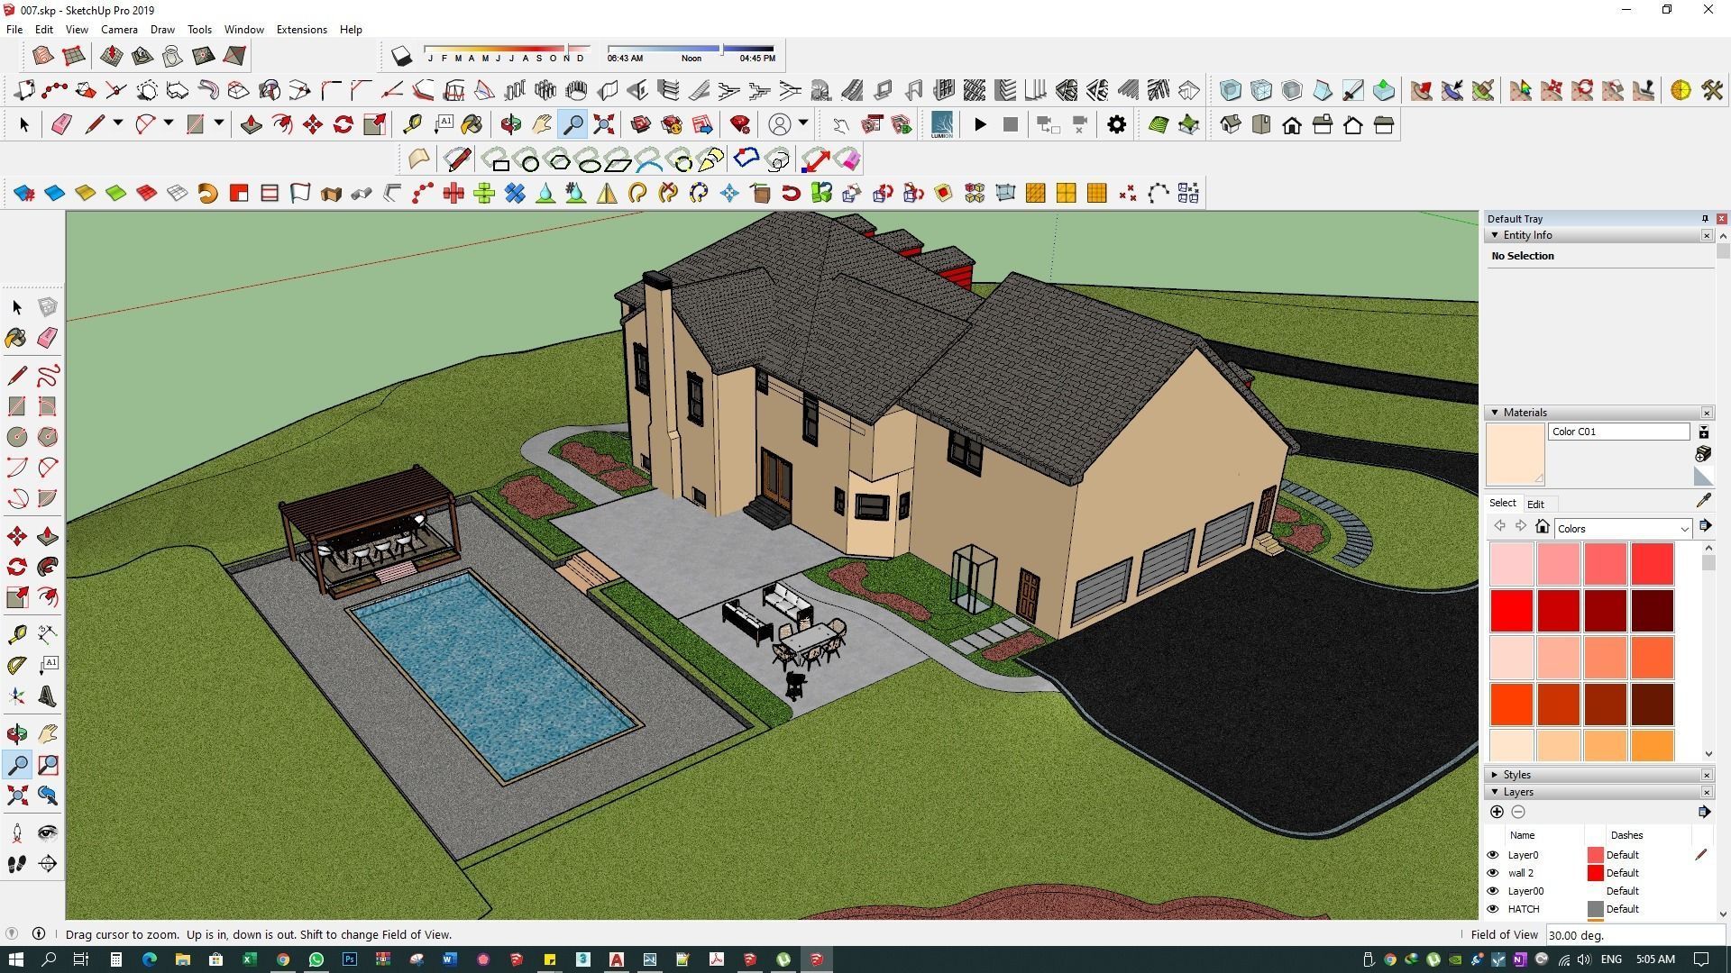This screenshot has height=973, width=1731.
Task: Click the Add Layer plus icon
Action: tap(1497, 812)
